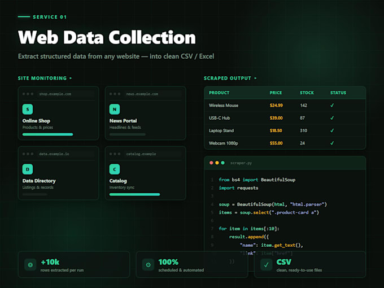Open the News Portal card title
384x288 pixels.
tap(123, 121)
